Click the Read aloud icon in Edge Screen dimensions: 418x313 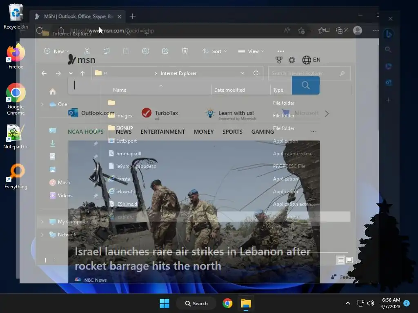click(287, 30)
